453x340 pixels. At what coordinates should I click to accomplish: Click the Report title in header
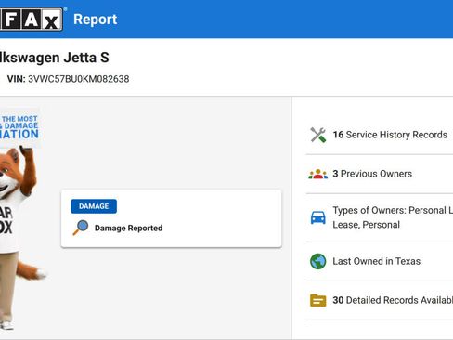click(96, 20)
